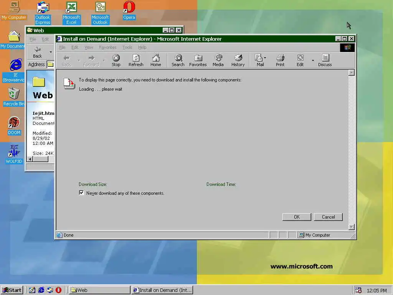Open File menu in Web window
Viewport: 393px width, 295px height.
pyautogui.click(x=33, y=39)
